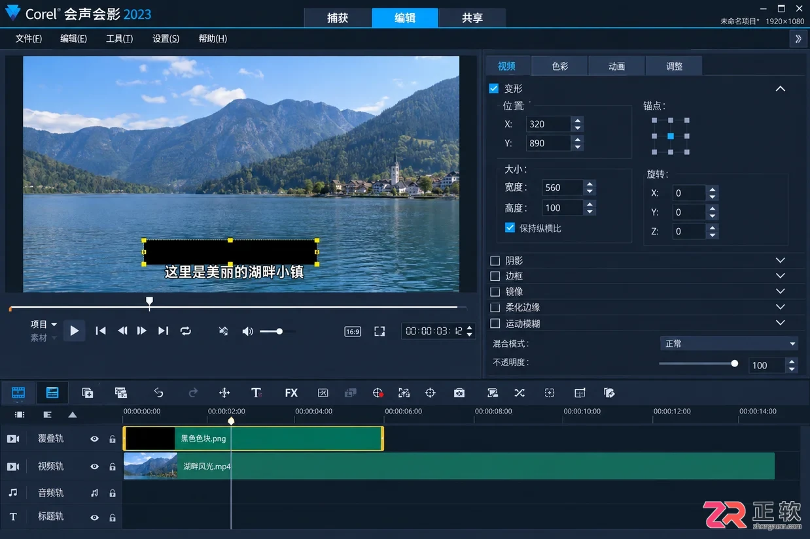
Task: Click the crosshair tracking icon
Action: 430,393
